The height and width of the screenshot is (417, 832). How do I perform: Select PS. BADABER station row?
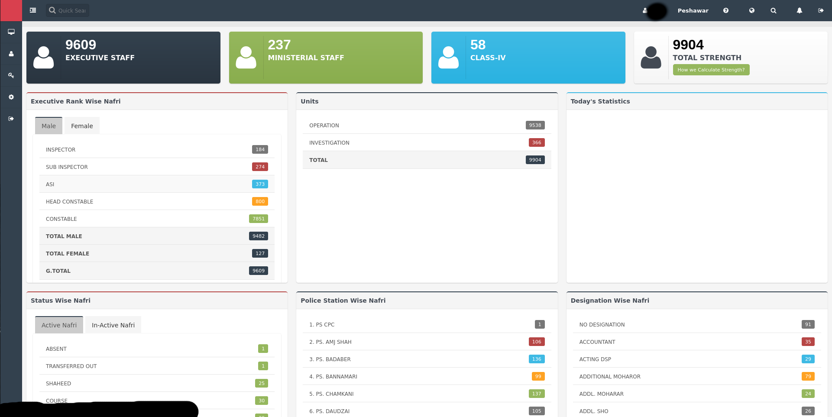click(x=427, y=359)
